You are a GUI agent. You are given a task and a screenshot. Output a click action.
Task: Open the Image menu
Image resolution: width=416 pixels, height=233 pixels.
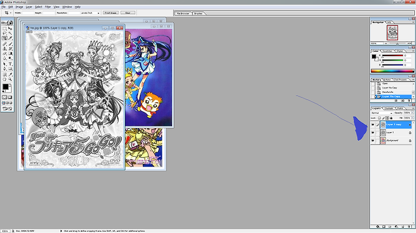19,7
